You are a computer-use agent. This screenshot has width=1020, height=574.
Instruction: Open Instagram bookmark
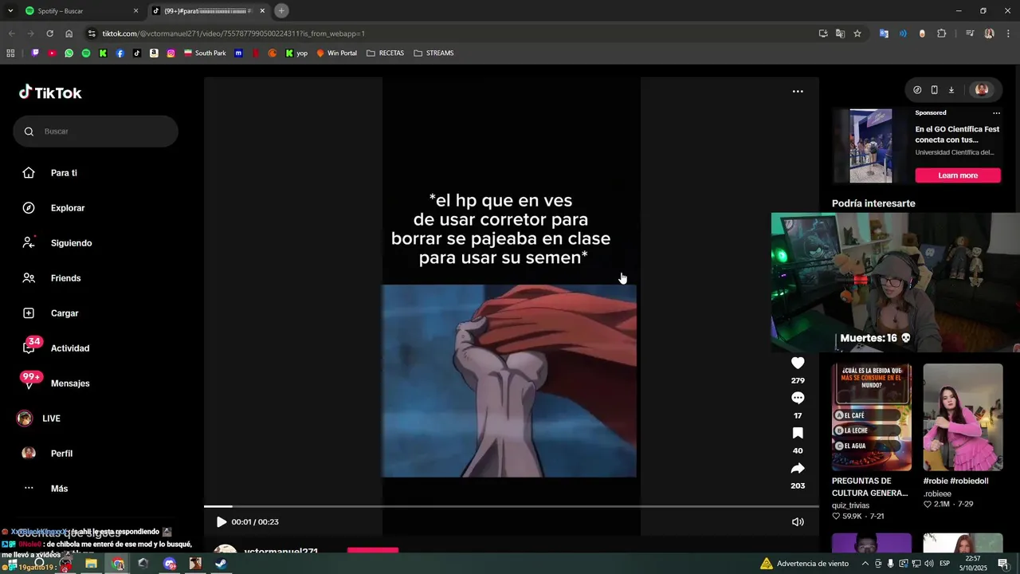click(x=171, y=53)
